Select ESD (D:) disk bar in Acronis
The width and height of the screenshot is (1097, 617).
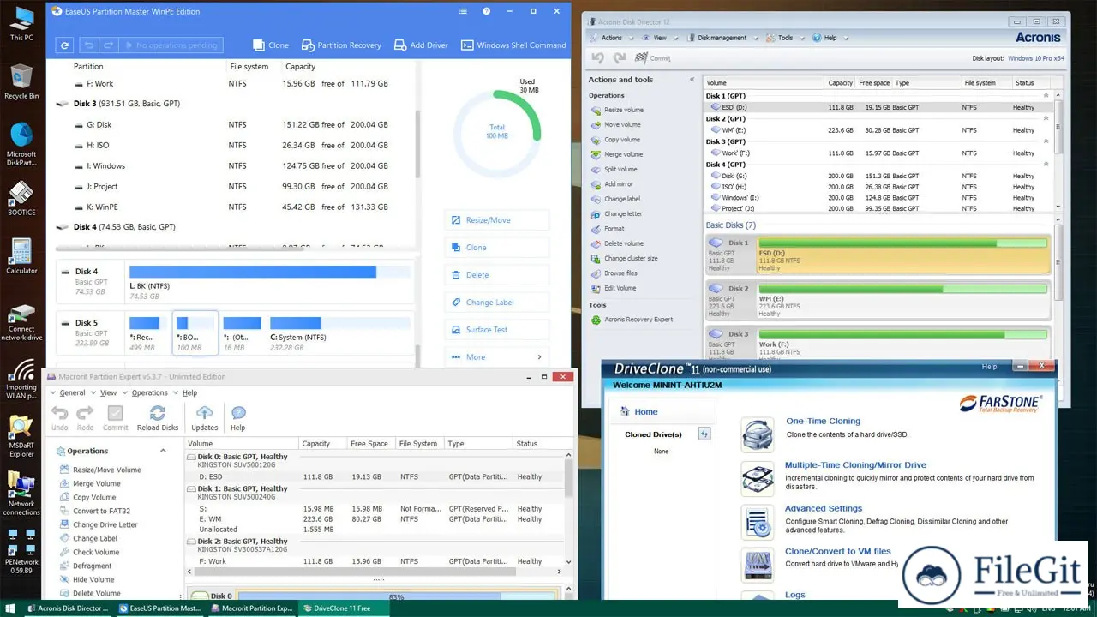tap(902, 256)
